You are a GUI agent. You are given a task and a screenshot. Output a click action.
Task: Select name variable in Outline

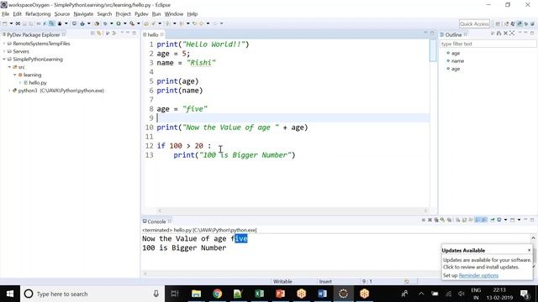(457, 61)
